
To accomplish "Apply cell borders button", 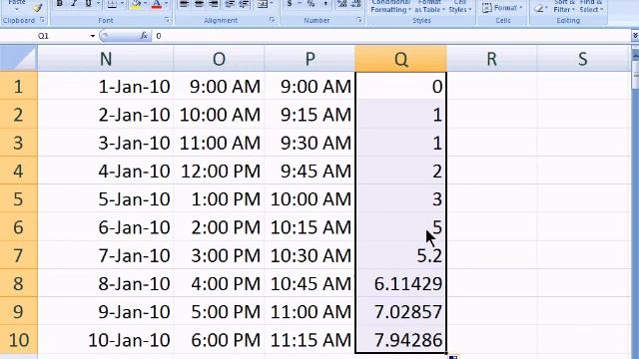I will [112, 4].
